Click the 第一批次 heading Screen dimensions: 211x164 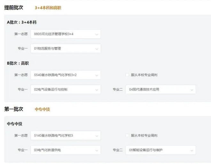(x=14, y=109)
